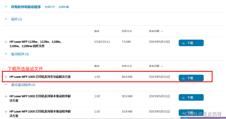
Task: Click the version V3.82.03.11 value
Action: pyautogui.click(x=102, y=42)
